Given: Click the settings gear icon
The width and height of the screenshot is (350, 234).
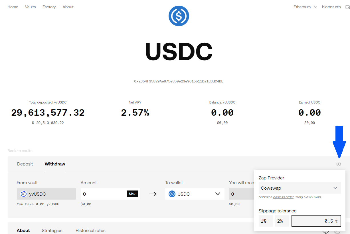Looking at the screenshot, I should pyautogui.click(x=338, y=164).
